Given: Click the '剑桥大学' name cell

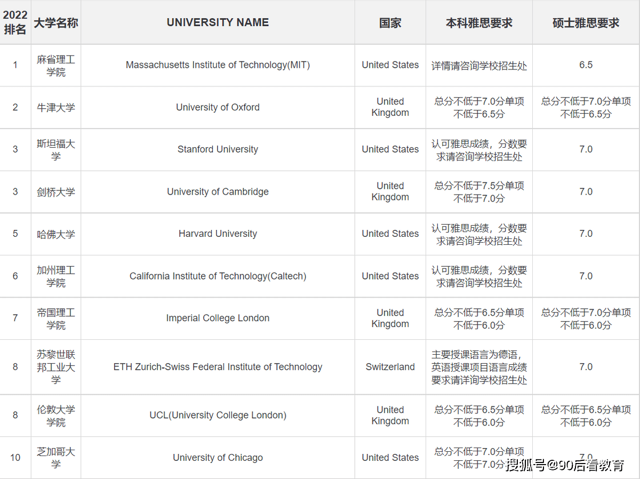Looking at the screenshot, I should pyautogui.click(x=56, y=192).
